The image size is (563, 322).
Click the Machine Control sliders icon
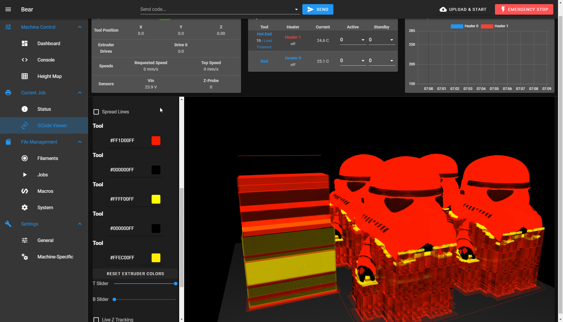point(8,27)
